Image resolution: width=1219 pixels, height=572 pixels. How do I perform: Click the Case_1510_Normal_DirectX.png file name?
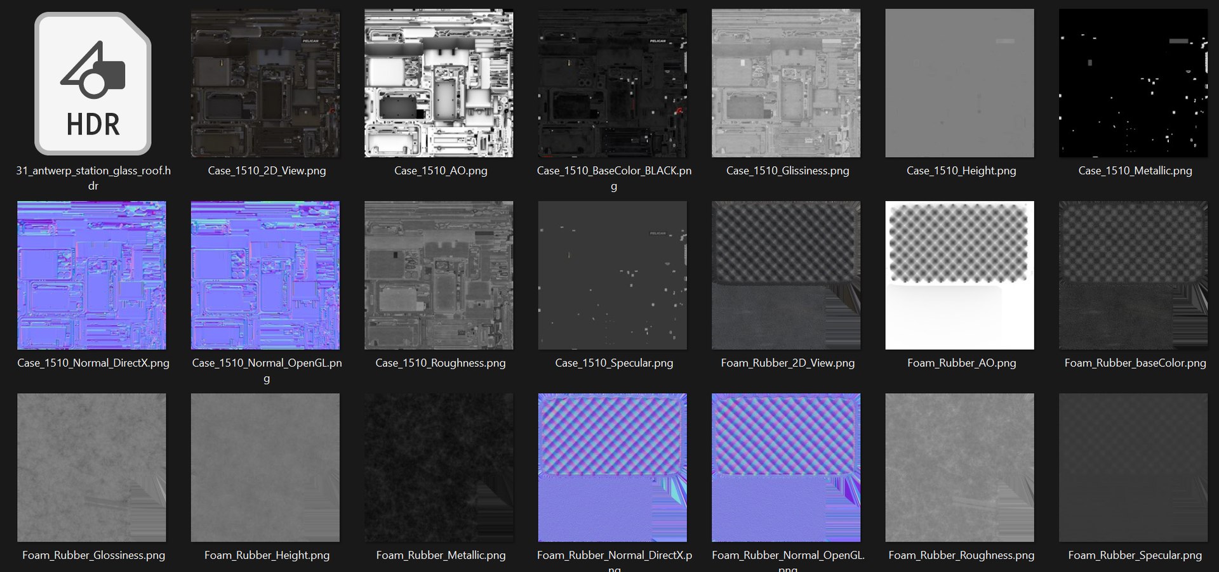93,363
